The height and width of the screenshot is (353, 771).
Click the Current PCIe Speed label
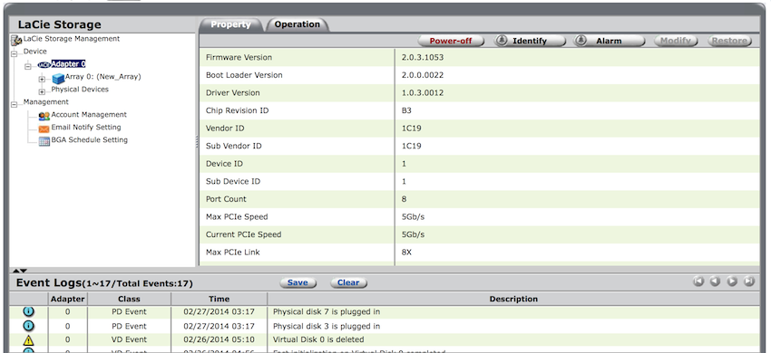(243, 234)
